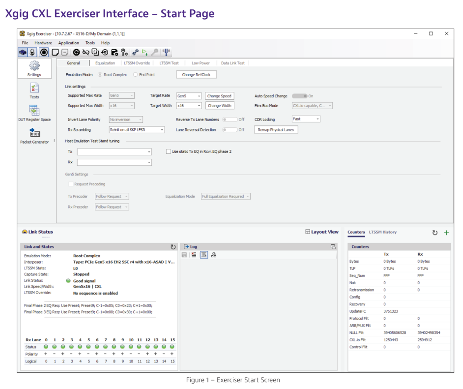Click the save settings icon in the toolbar

[x=114, y=52]
